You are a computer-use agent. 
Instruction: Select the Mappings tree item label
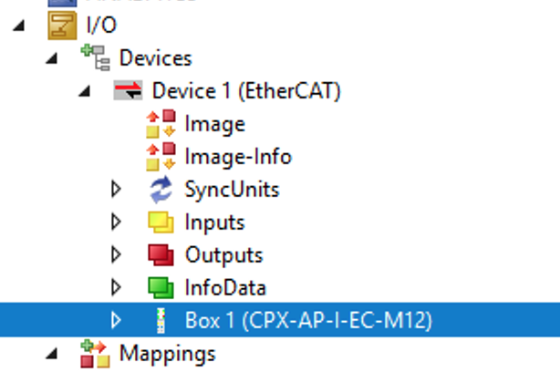pyautogui.click(x=168, y=354)
